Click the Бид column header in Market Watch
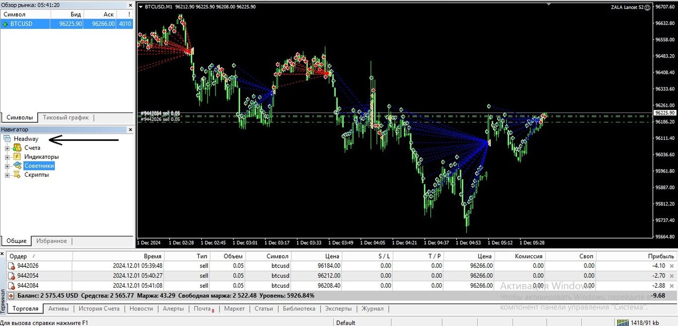Viewport: 678px width, 326px height. [x=66, y=14]
